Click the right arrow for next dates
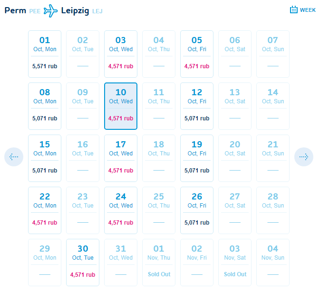Screen dimensions: 329x290 point(304,157)
